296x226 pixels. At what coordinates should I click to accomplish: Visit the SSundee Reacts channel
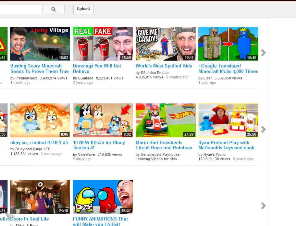(x=155, y=73)
